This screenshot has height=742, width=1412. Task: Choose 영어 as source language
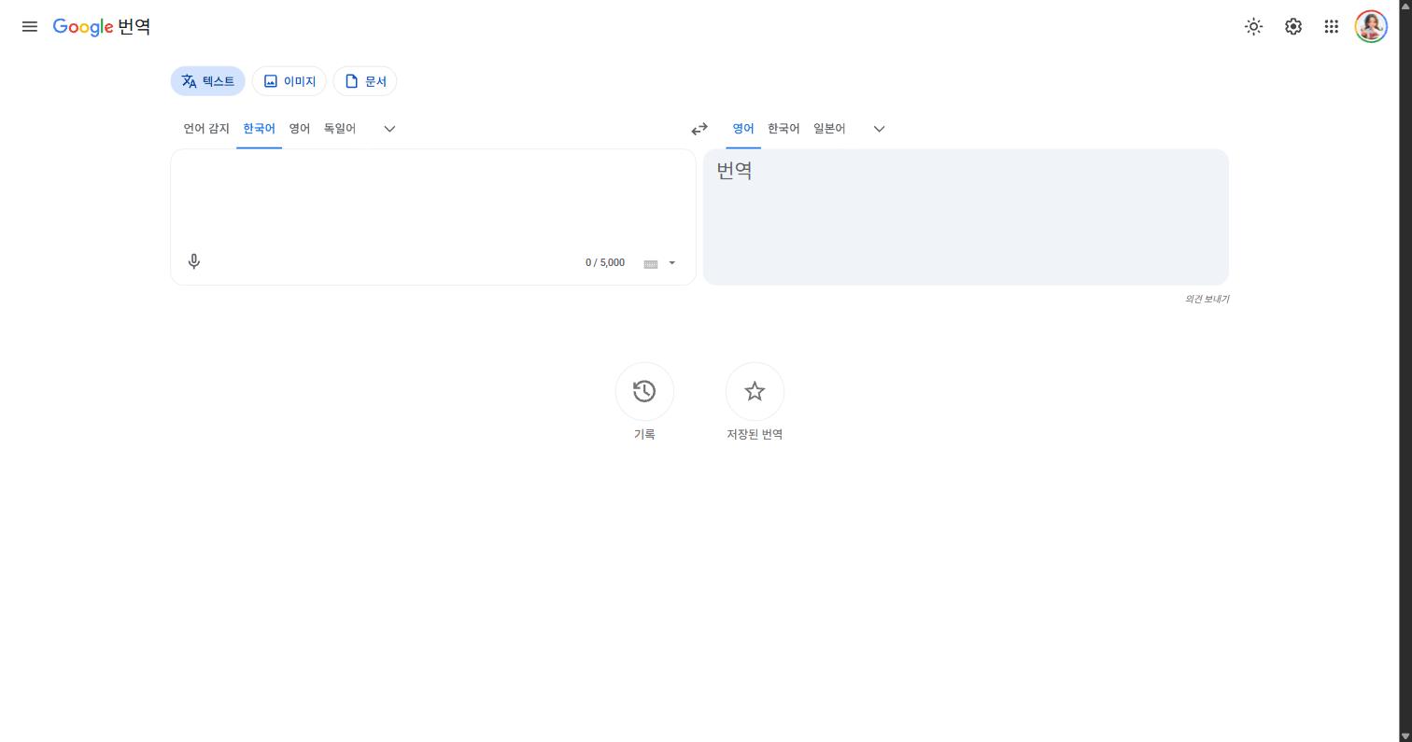[x=300, y=129]
